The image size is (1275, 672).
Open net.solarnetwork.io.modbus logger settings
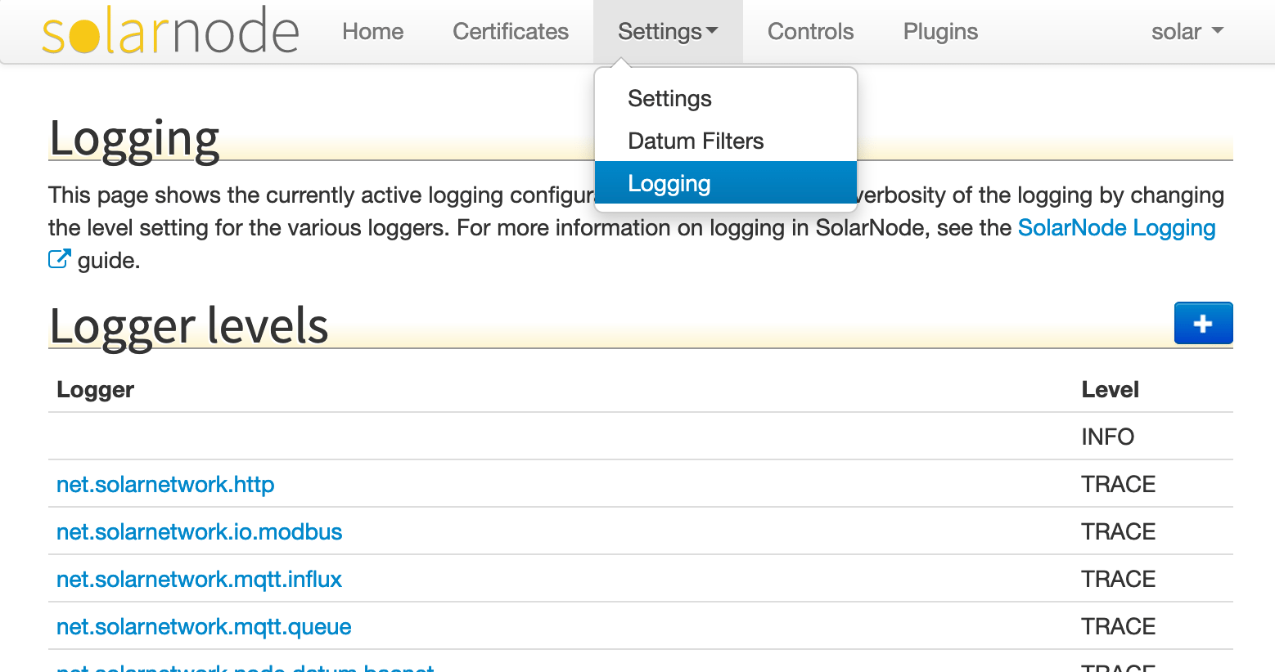199,531
